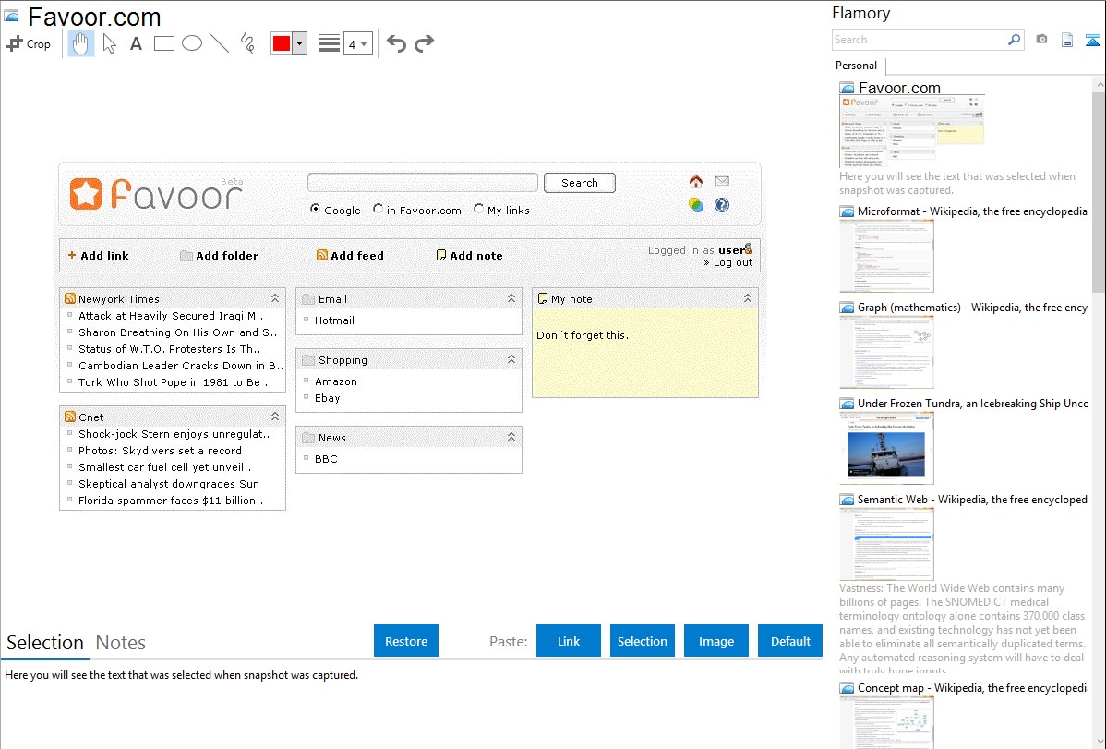The image size is (1106, 749).
Task: Click the document page icon in Flamory
Action: click(1067, 40)
